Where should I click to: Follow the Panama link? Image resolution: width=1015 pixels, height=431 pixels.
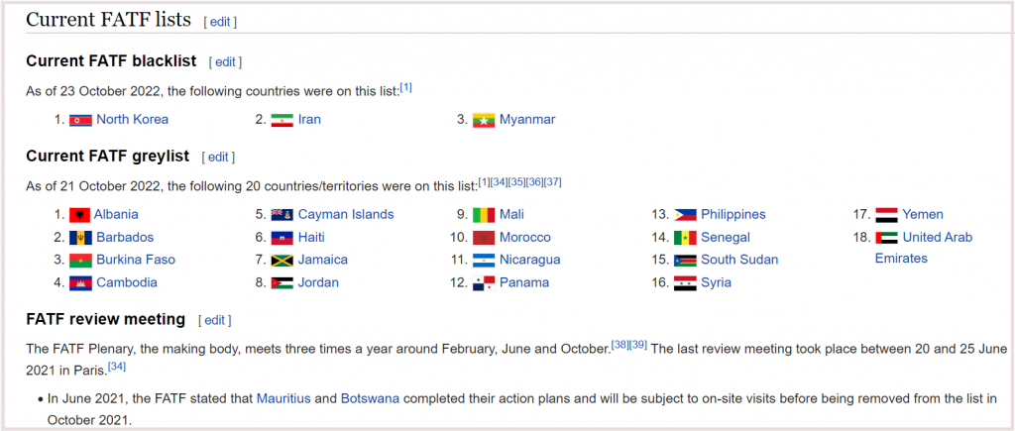524,282
